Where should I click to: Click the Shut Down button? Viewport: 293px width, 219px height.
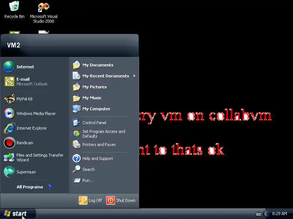[x=121, y=200]
